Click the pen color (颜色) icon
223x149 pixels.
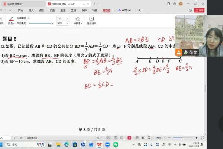11,19
